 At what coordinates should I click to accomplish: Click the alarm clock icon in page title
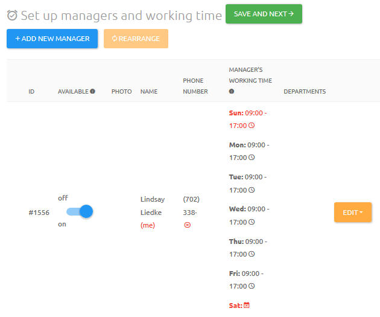coord(12,15)
